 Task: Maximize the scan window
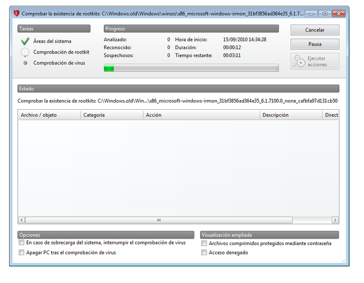pyautogui.click(x=325, y=14)
